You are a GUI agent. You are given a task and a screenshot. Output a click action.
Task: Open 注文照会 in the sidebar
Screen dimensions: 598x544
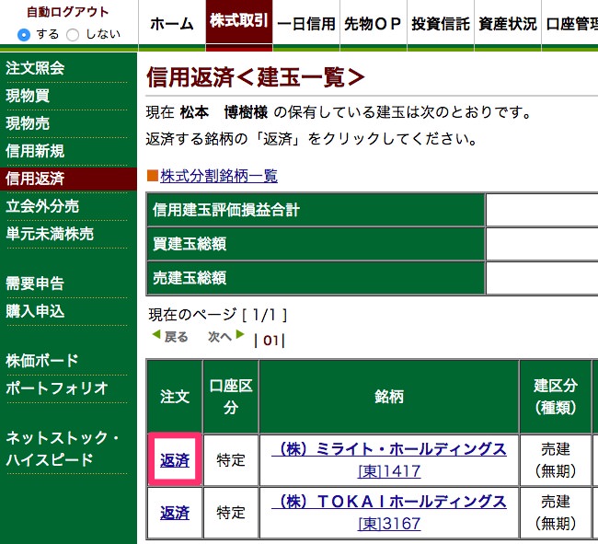tap(35, 68)
